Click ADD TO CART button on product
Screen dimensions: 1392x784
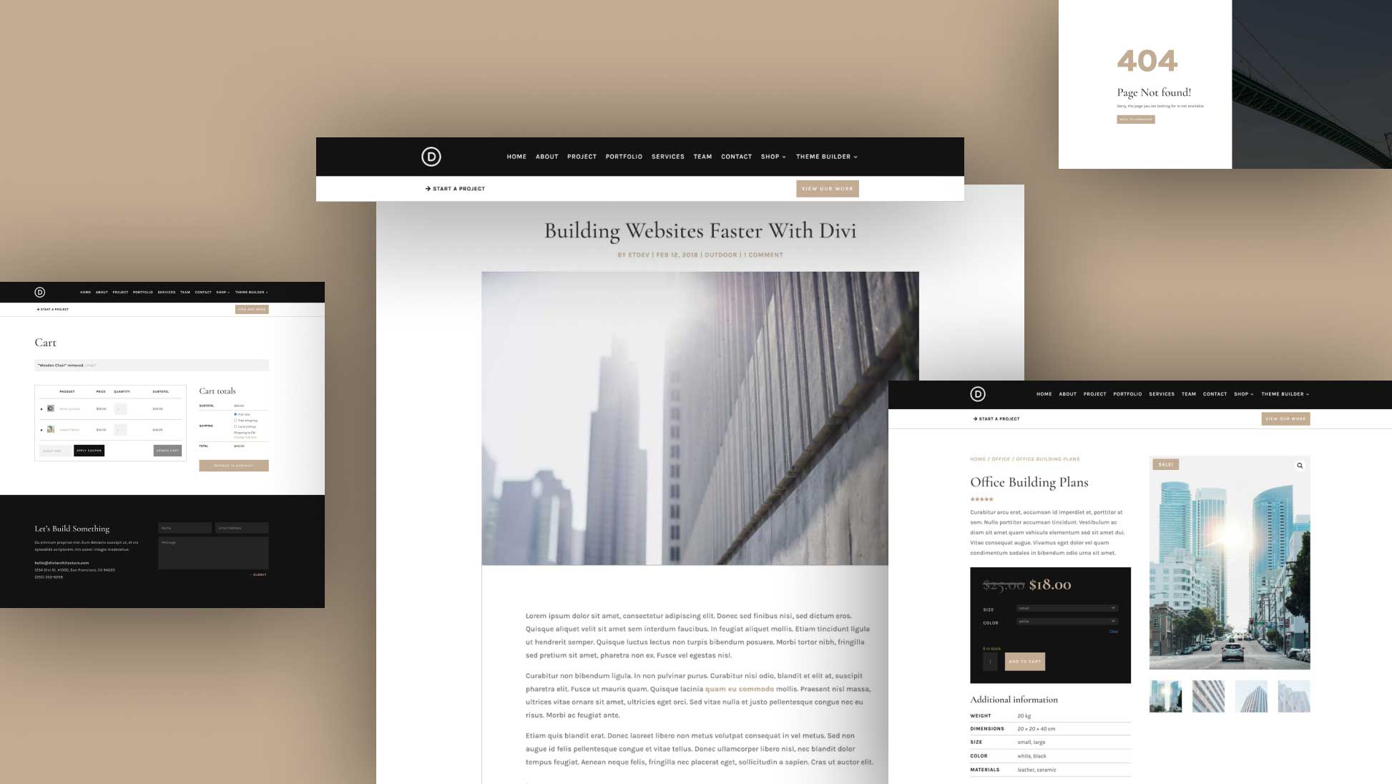coord(1025,662)
